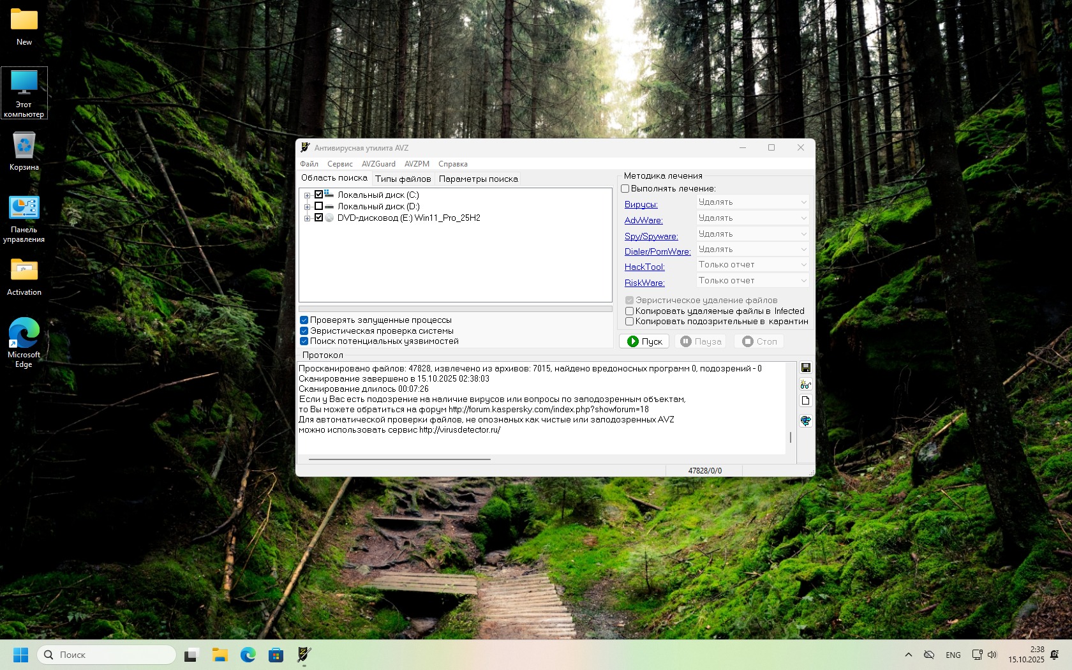This screenshot has width=1072, height=670.
Task: Click the AVZ icon in the taskbar
Action: point(304,655)
